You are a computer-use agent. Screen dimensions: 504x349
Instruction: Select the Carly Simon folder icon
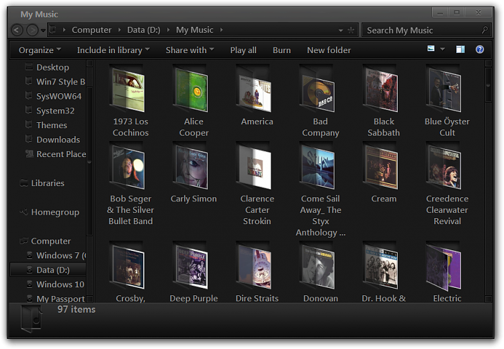click(191, 165)
